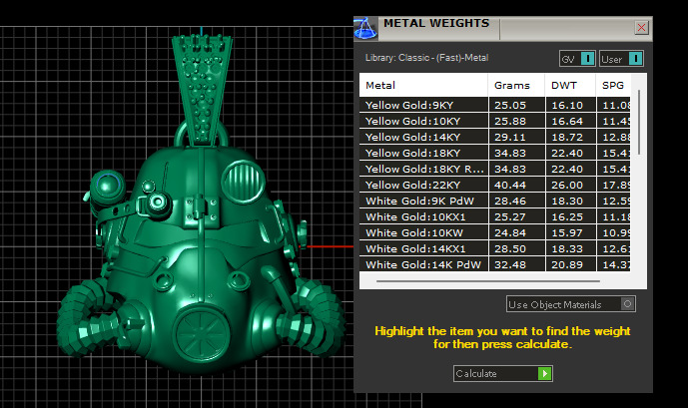This screenshot has width=688, height=408.
Task: Select the Yellow Gold:10KY row
Action: (495, 121)
